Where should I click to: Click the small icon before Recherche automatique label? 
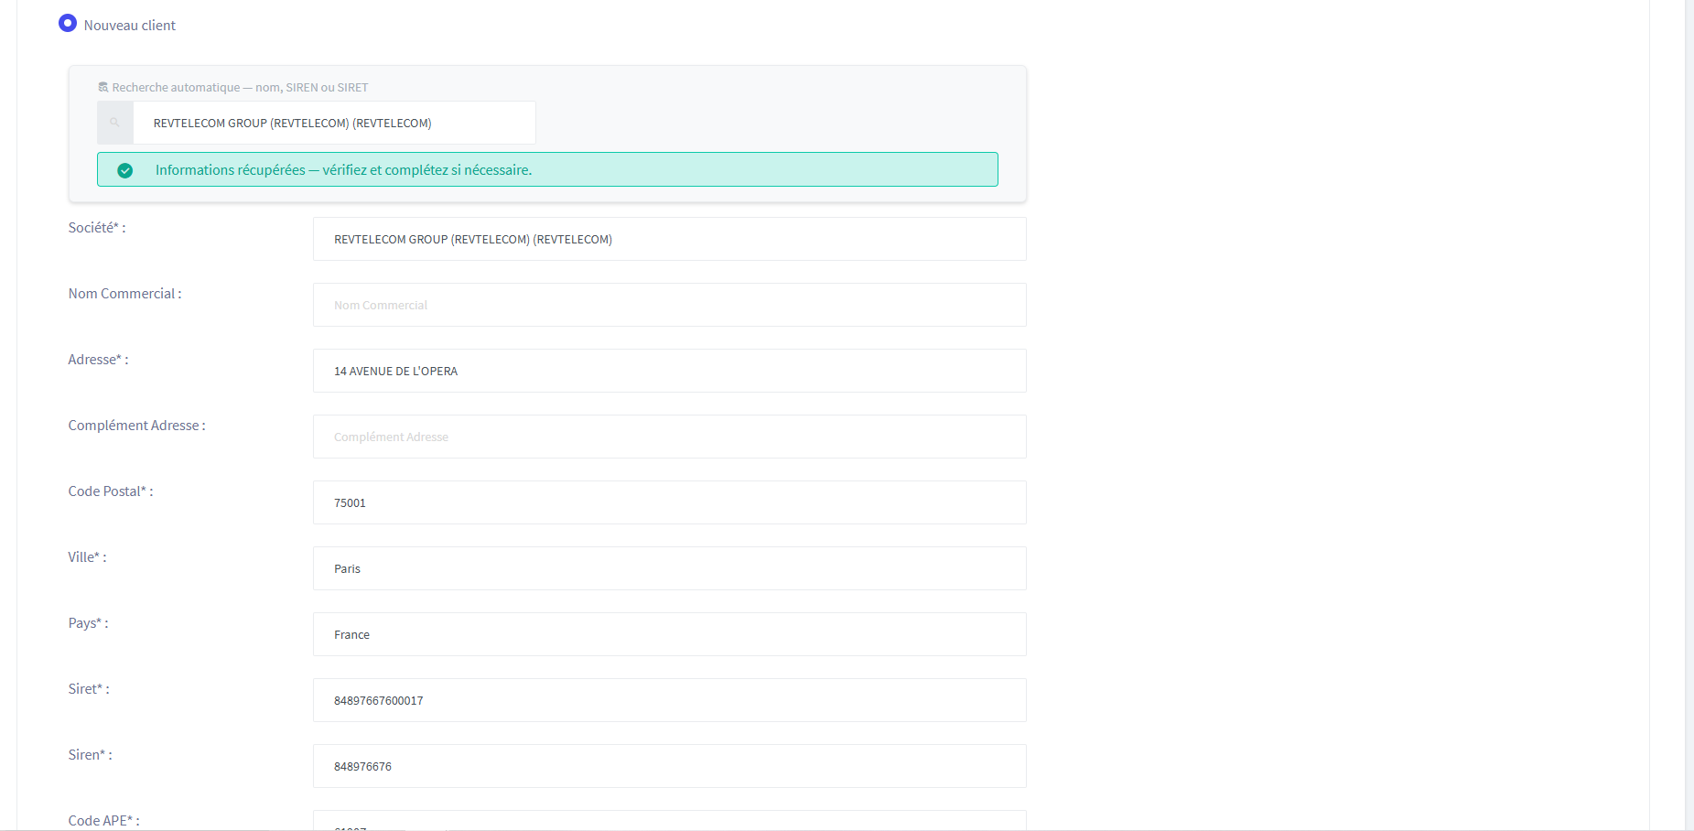point(103,87)
